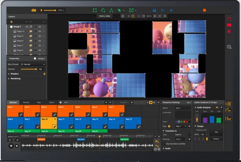
Task: Toggle visibility of Group 1
Action: coord(40,27)
